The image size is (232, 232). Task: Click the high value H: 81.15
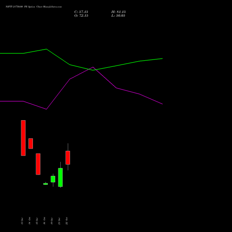118,12
